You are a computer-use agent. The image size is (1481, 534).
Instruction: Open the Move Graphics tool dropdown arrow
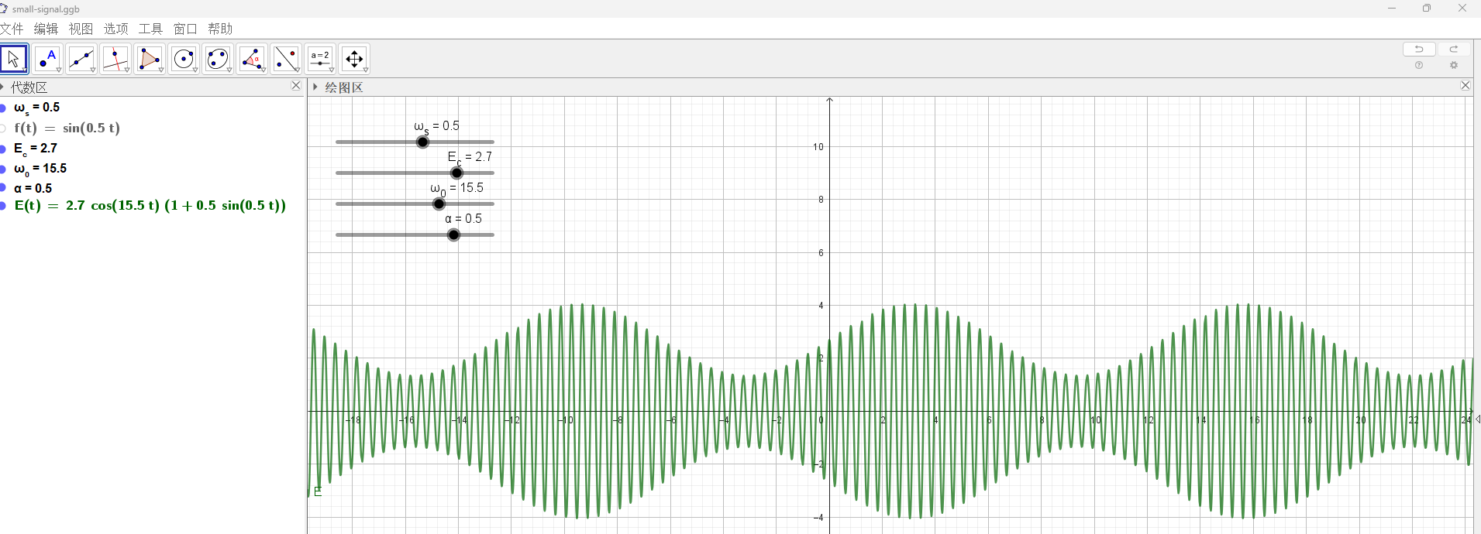(x=366, y=70)
